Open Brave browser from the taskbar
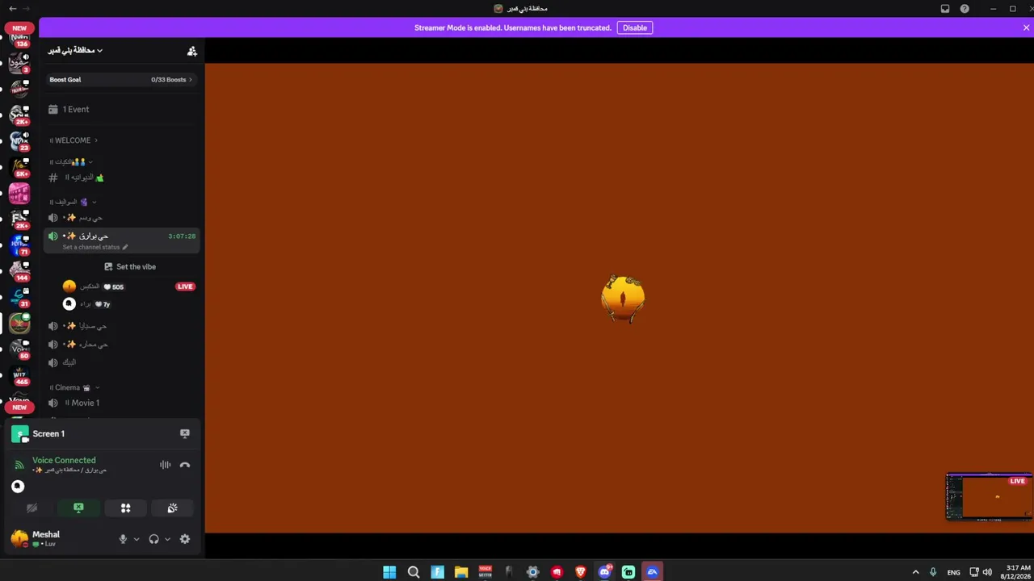Image resolution: width=1034 pixels, height=581 pixels. click(x=581, y=572)
